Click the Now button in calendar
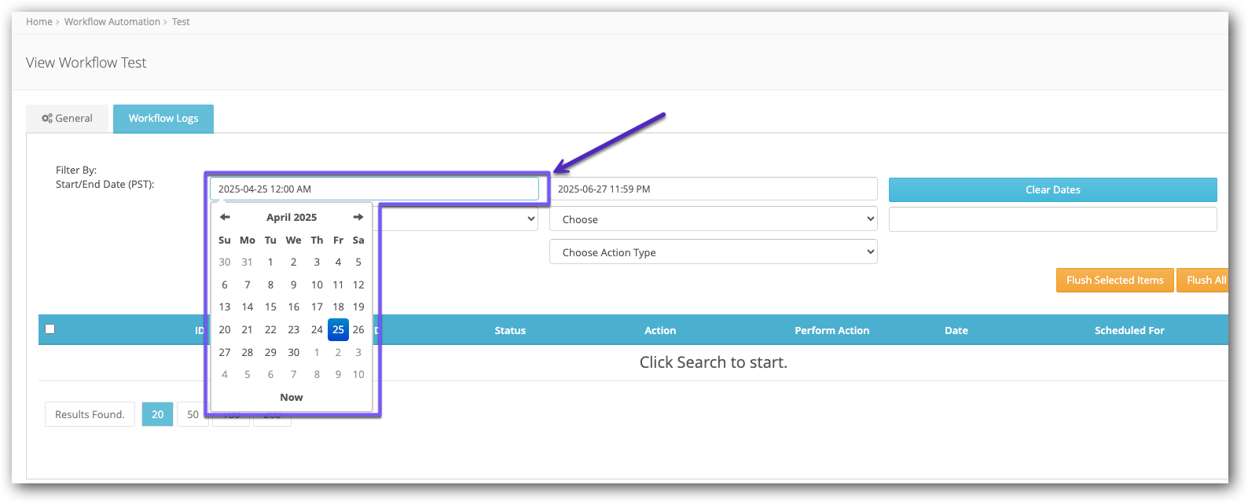The height and width of the screenshot is (503, 1248). (x=292, y=397)
